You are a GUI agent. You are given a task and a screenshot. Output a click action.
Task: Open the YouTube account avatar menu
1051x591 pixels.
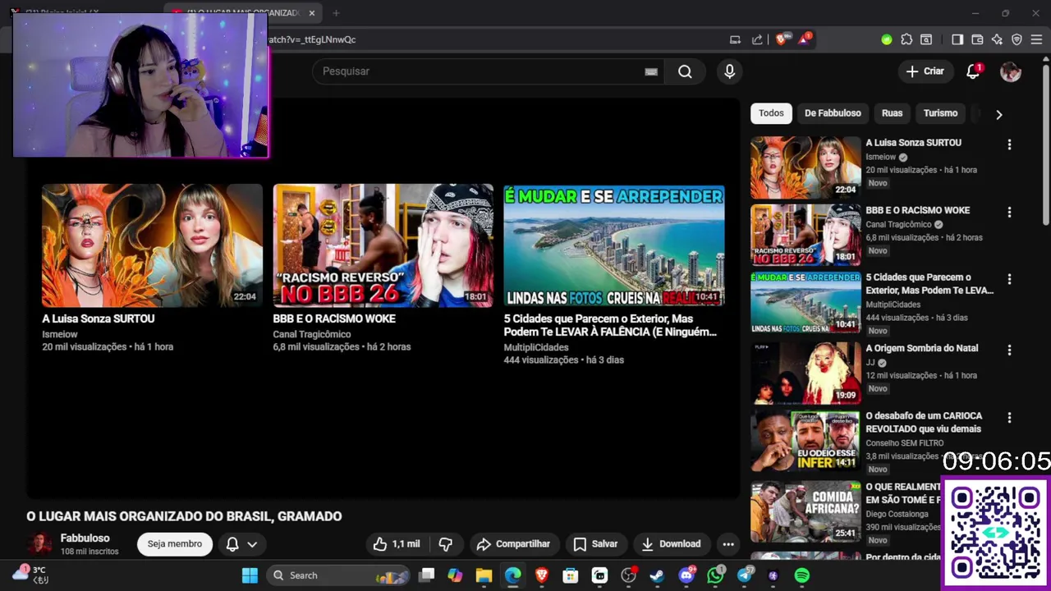pyautogui.click(x=1011, y=71)
